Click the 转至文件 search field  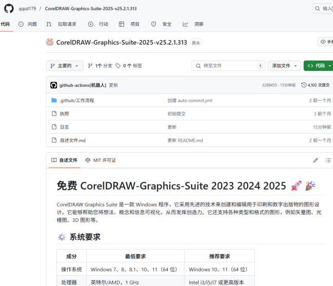228,66
